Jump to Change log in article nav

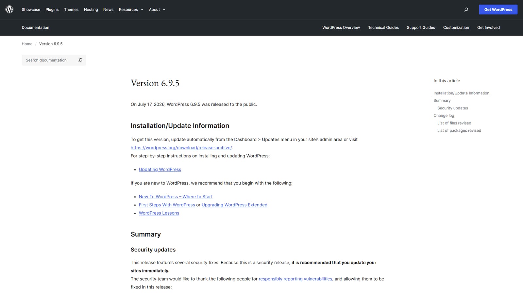click(x=444, y=116)
